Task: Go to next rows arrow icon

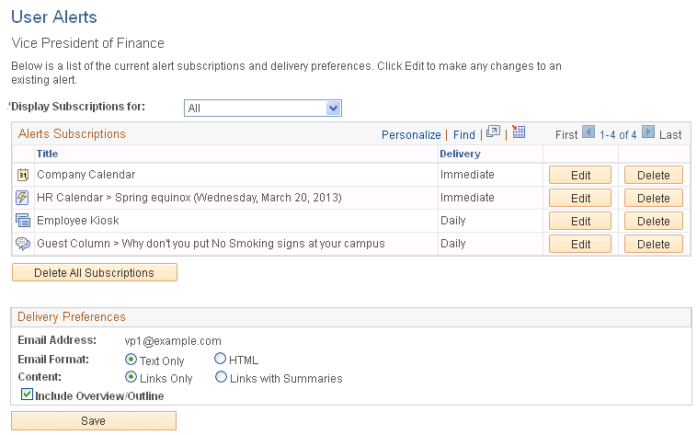Action: [x=647, y=133]
